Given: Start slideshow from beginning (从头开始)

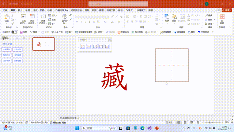Looking at the screenshot, I should pos(57,32).
